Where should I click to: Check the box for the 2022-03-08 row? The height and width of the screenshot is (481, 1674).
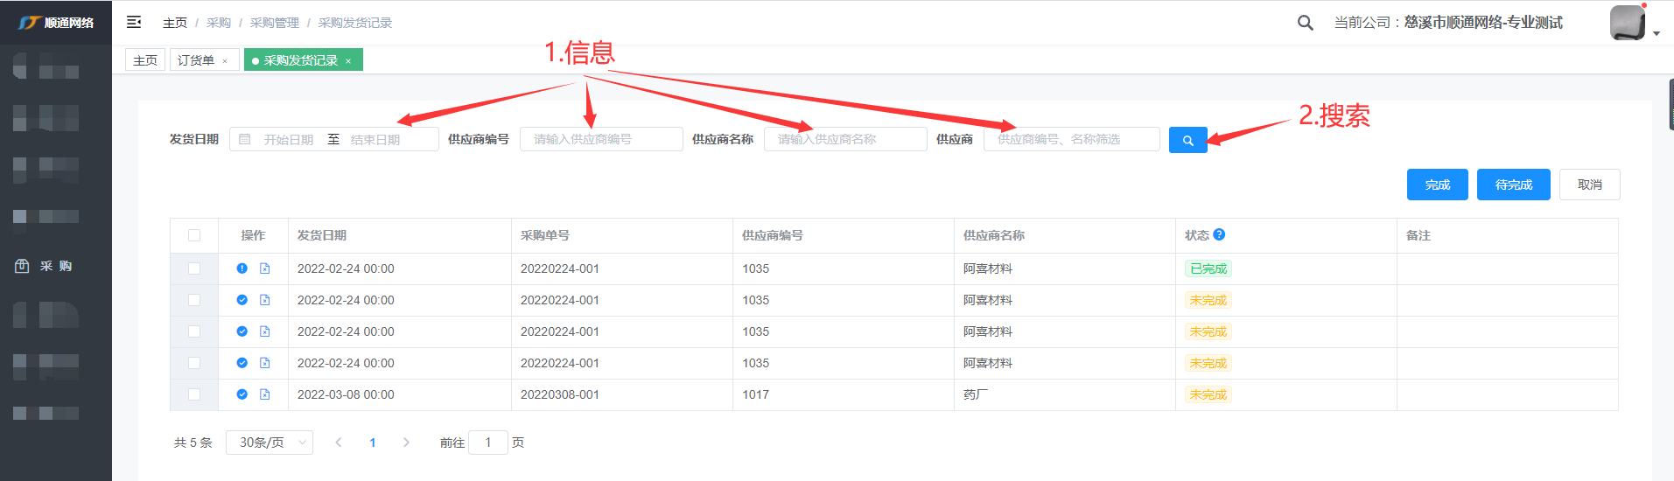194,394
